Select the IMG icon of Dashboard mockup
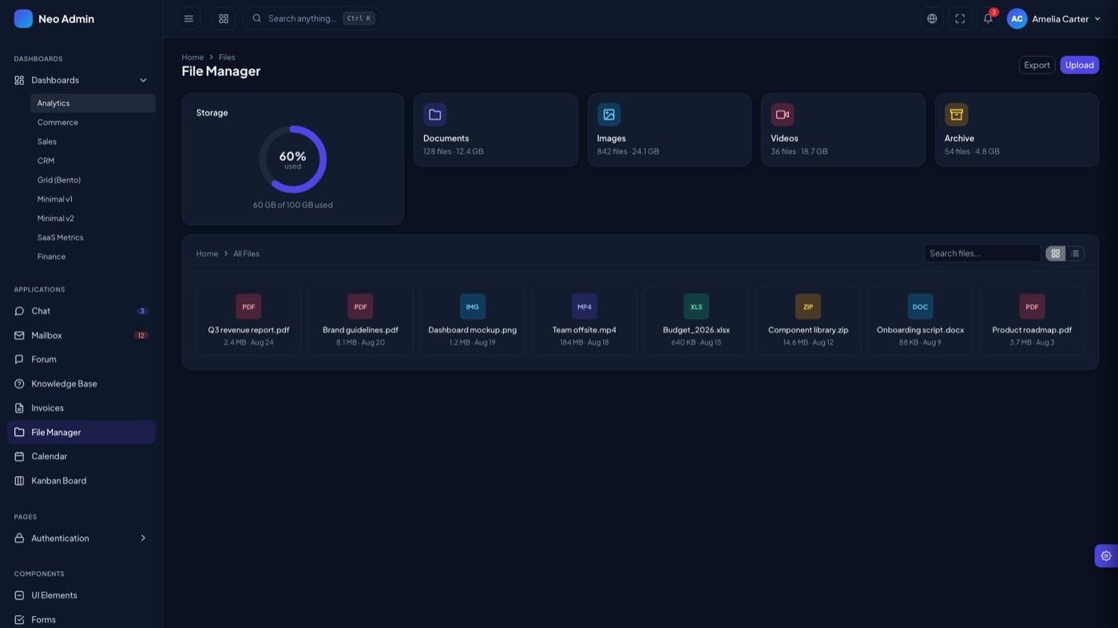Image resolution: width=1118 pixels, height=628 pixels. point(473,306)
